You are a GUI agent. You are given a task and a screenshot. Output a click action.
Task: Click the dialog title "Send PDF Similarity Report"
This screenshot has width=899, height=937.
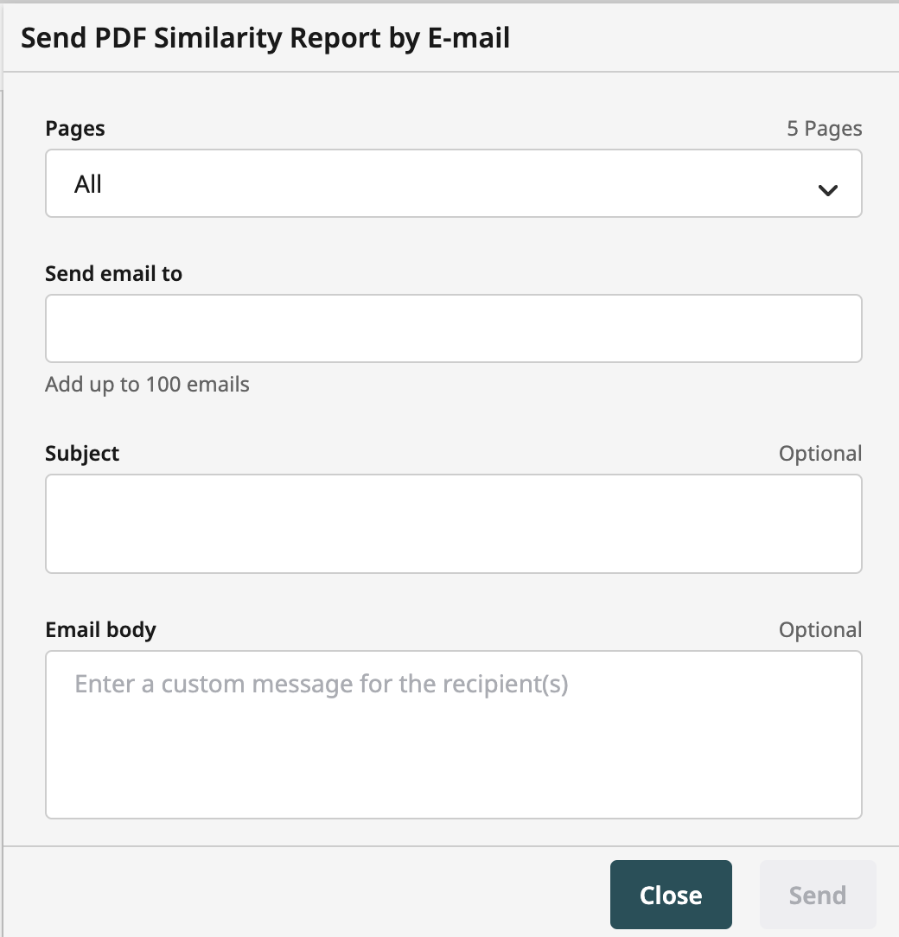(x=265, y=37)
